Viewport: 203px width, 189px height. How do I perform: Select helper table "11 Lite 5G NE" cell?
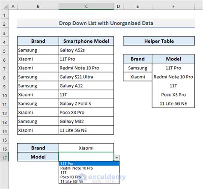tap(173, 103)
